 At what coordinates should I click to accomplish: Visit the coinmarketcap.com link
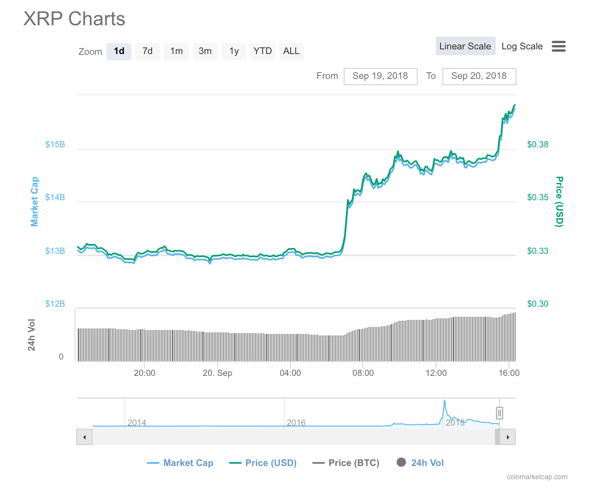tap(537, 477)
